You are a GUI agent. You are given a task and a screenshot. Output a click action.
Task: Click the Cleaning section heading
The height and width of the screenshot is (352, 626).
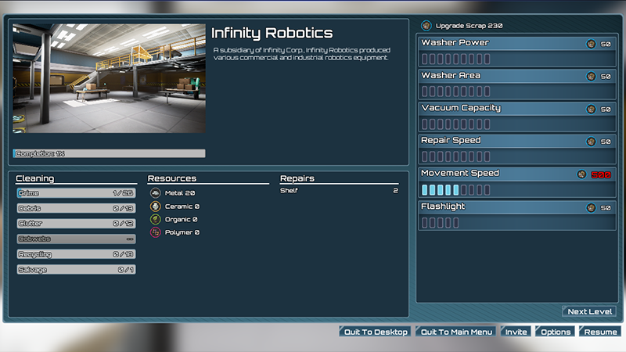34,178
